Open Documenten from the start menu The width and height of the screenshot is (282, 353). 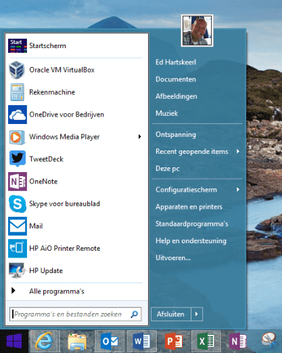[x=176, y=79]
